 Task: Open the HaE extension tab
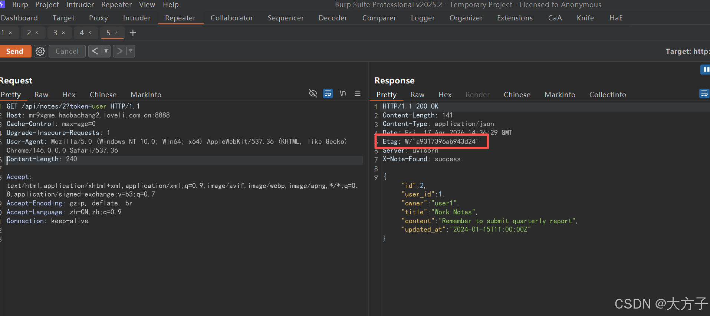click(616, 18)
